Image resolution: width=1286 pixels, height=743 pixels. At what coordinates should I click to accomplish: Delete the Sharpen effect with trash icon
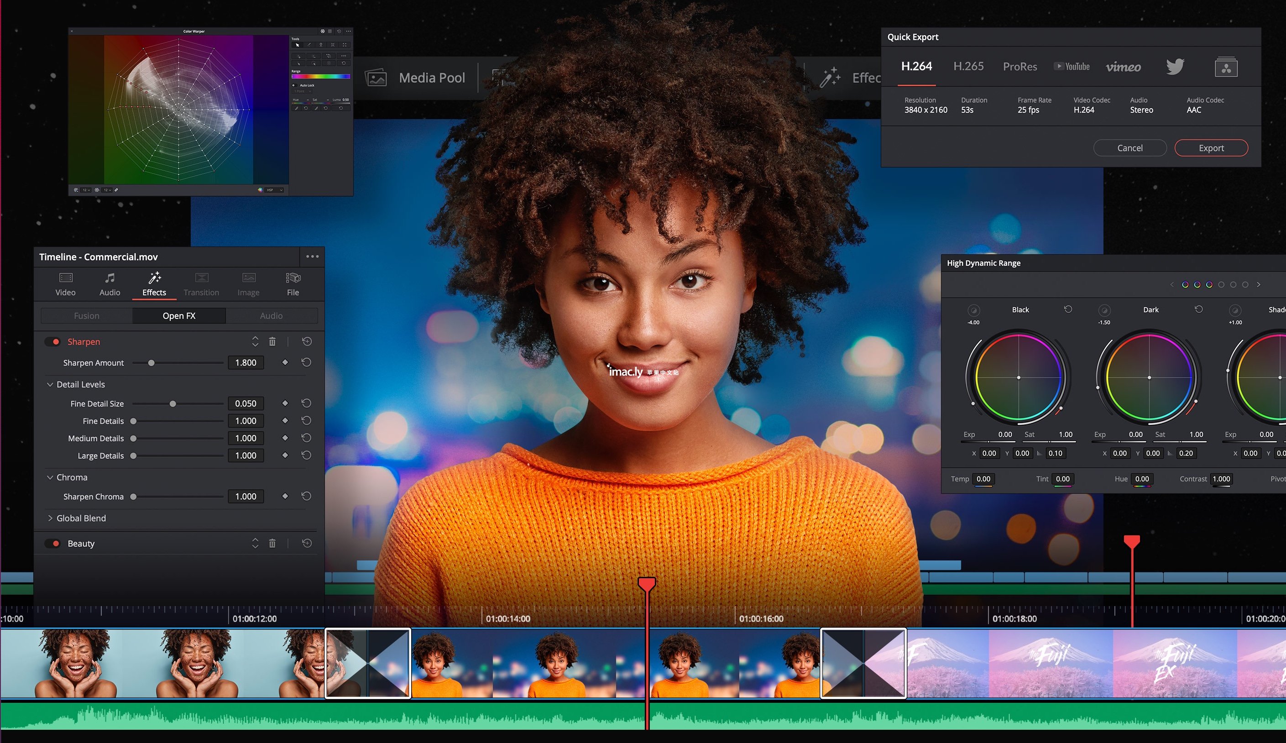(x=272, y=341)
